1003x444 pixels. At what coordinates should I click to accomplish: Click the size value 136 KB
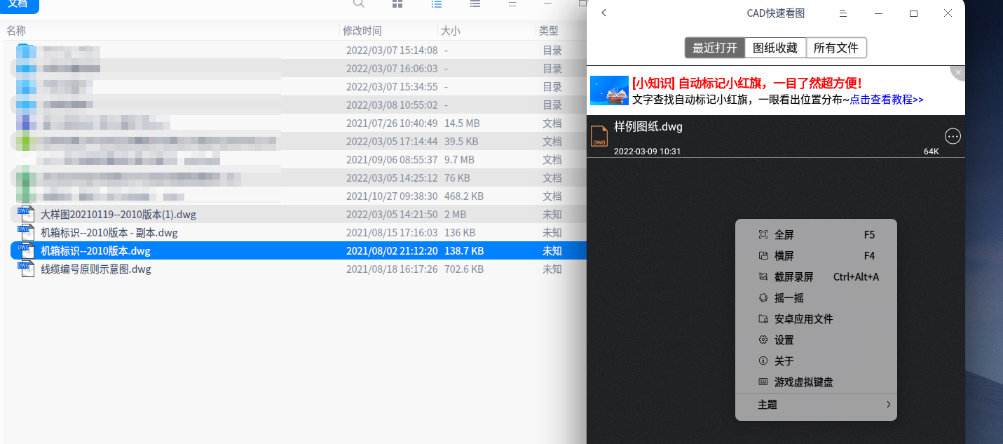(x=460, y=232)
